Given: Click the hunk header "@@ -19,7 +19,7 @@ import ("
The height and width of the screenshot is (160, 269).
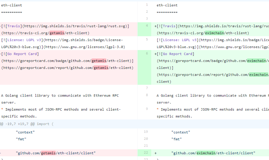Looking at the screenshot, I should (27, 124).
